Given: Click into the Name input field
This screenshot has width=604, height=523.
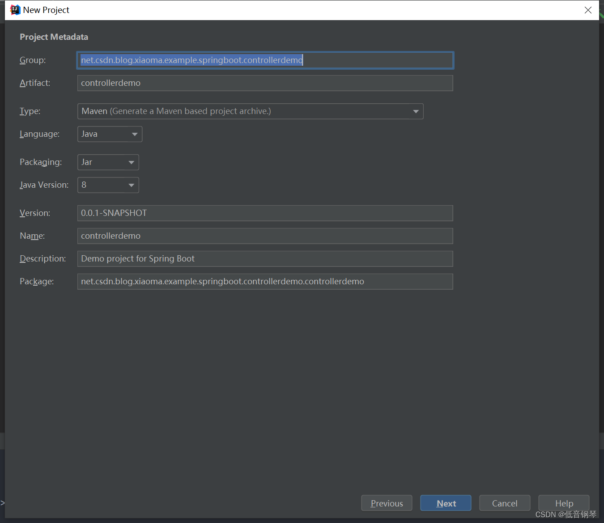Looking at the screenshot, I should pos(265,236).
